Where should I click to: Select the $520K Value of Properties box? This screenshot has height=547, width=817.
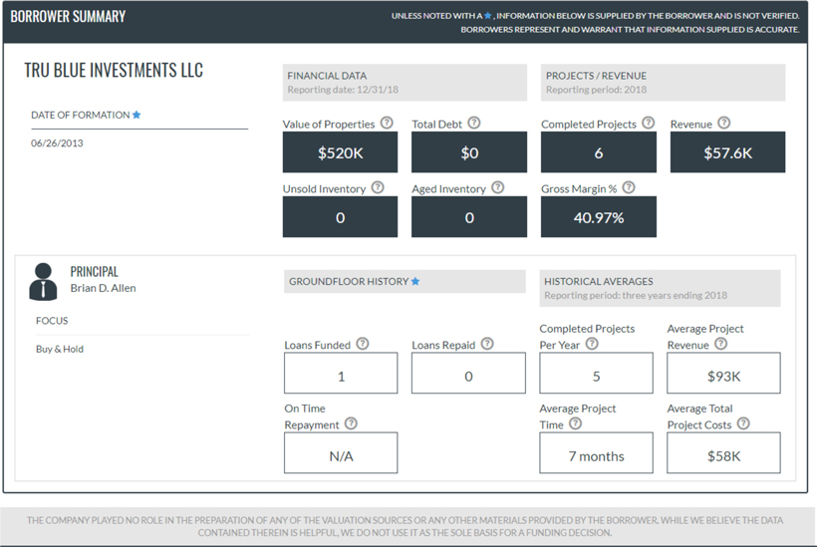(340, 152)
